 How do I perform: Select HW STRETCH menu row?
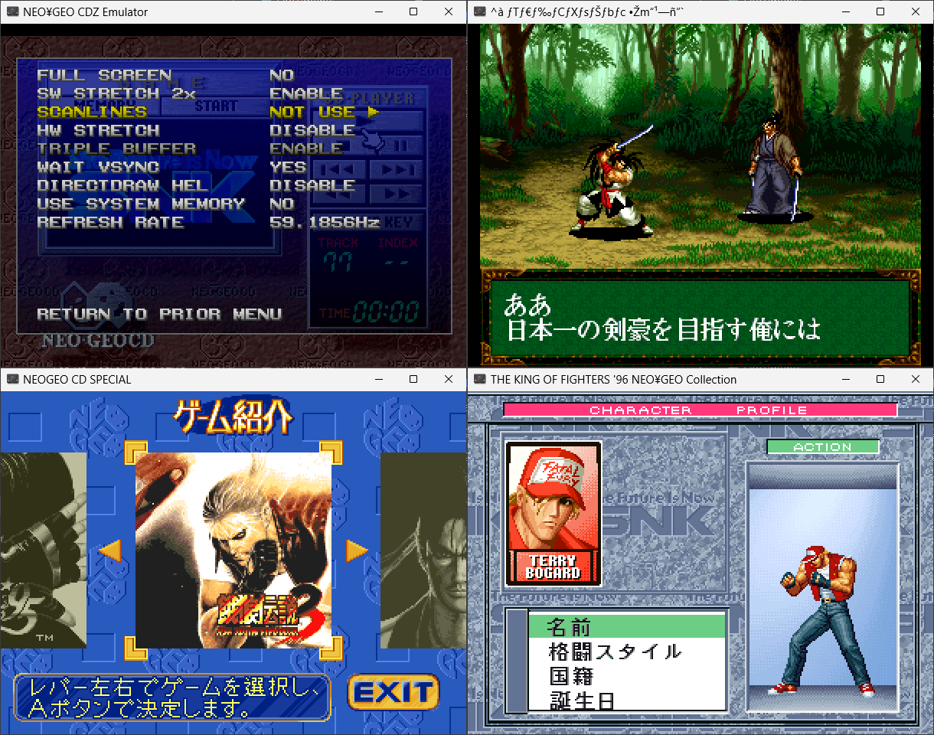pyautogui.click(x=98, y=130)
